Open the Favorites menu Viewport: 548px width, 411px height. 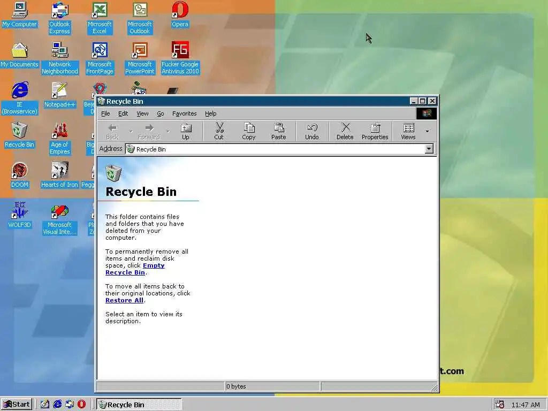[184, 113]
